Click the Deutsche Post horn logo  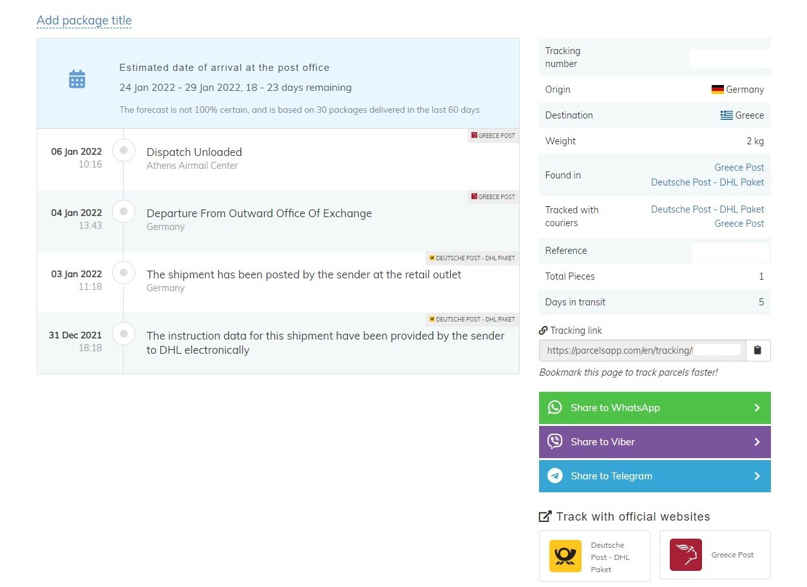pos(565,556)
